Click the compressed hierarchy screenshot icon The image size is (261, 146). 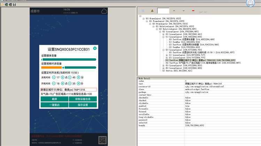pos(10,5)
